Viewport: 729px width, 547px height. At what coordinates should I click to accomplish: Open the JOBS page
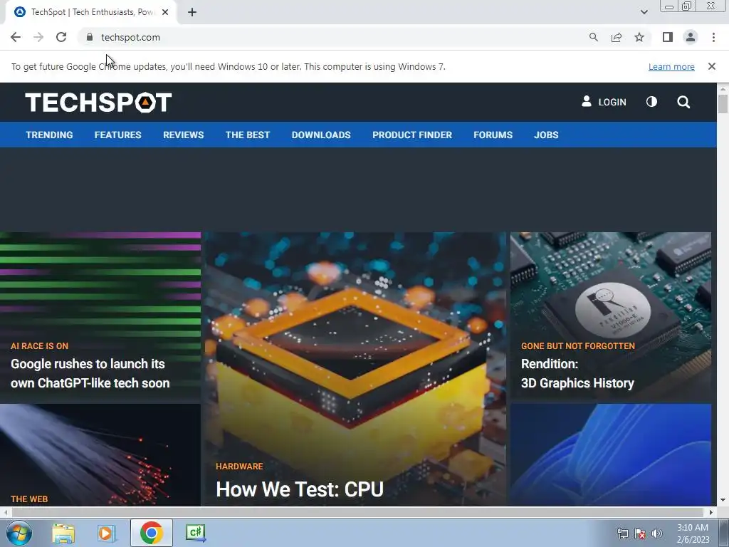tap(546, 135)
